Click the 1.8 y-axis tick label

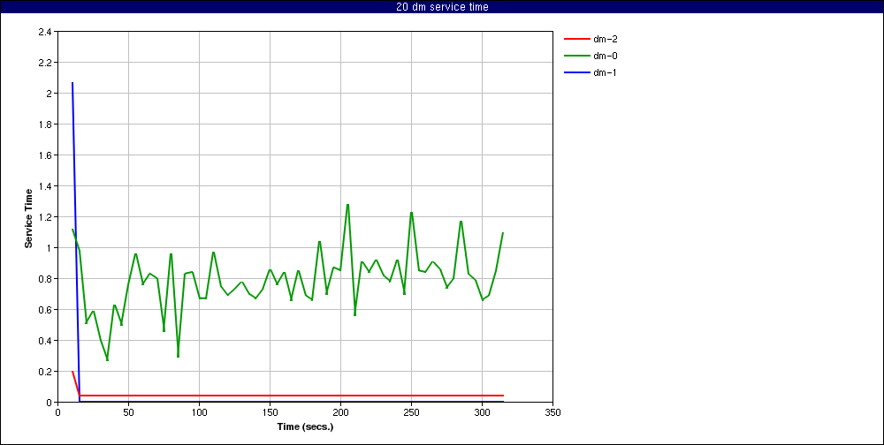44,124
